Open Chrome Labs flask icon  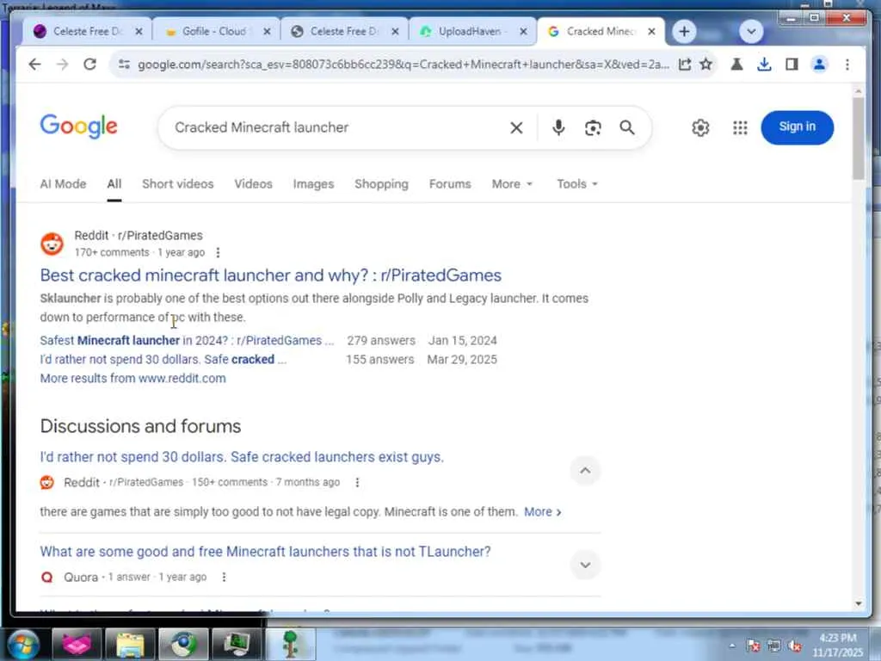click(736, 65)
